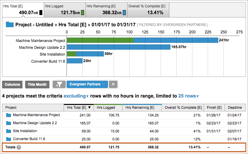Open the excluding dropdown
The width and height of the screenshot is (248, 154).
click(76, 96)
